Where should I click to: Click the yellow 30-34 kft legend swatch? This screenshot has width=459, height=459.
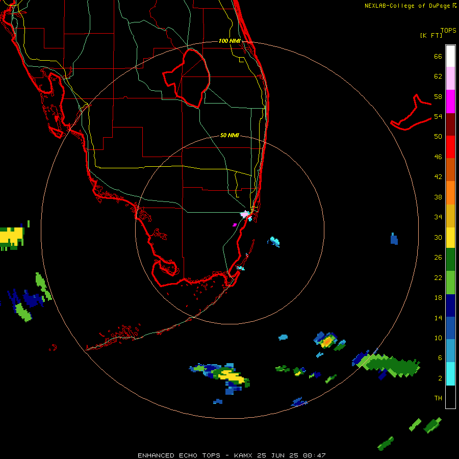coord(450,238)
